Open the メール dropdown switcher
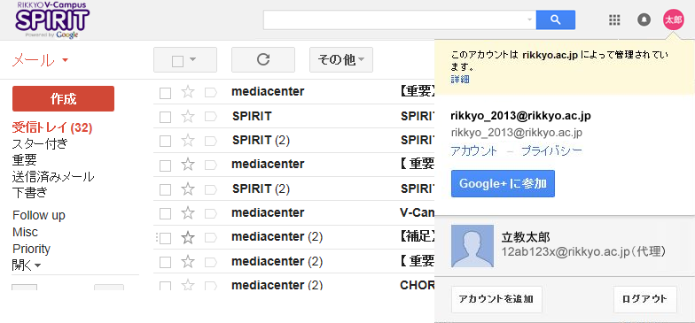 point(40,60)
